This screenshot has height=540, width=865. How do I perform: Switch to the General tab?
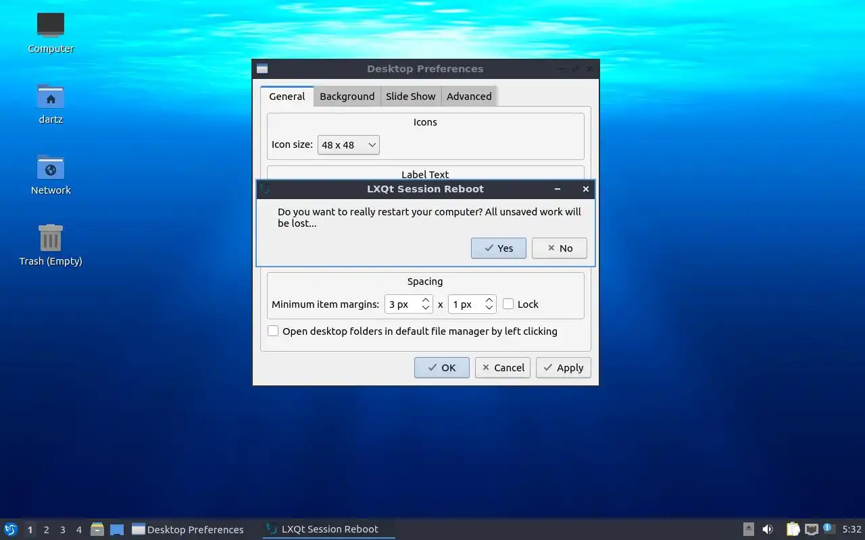coord(287,97)
